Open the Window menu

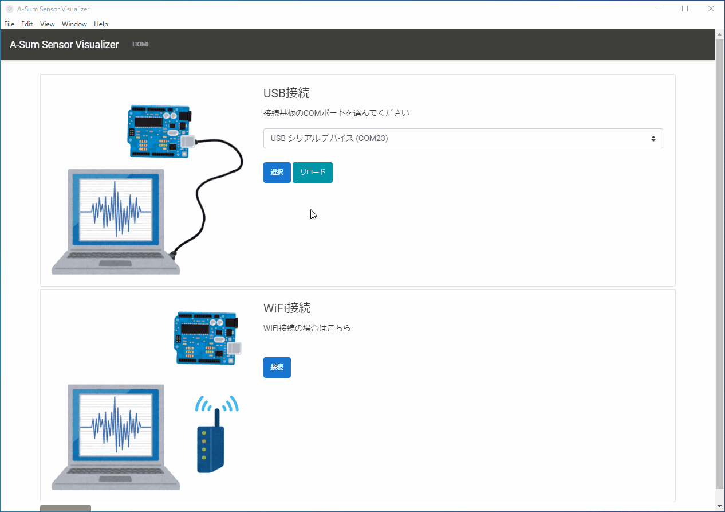74,24
